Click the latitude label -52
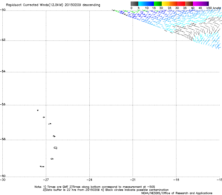The image size is (222, 195). (3, 40)
